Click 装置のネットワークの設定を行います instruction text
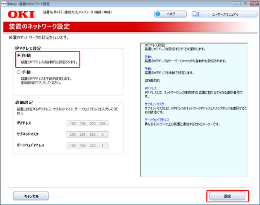Screen dimensions: 260x205 click(x=39, y=37)
